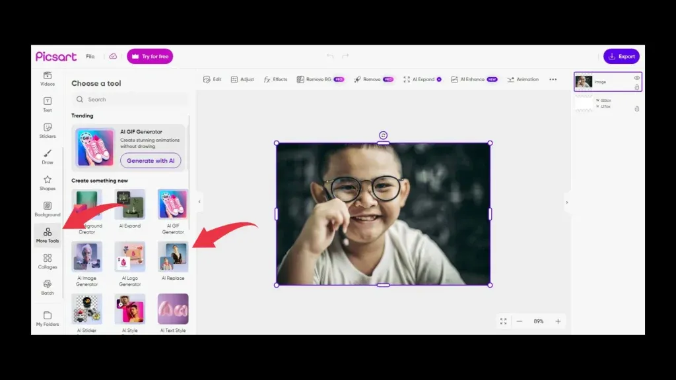
Task: Toggle lock on the Image layer
Action: (636, 87)
